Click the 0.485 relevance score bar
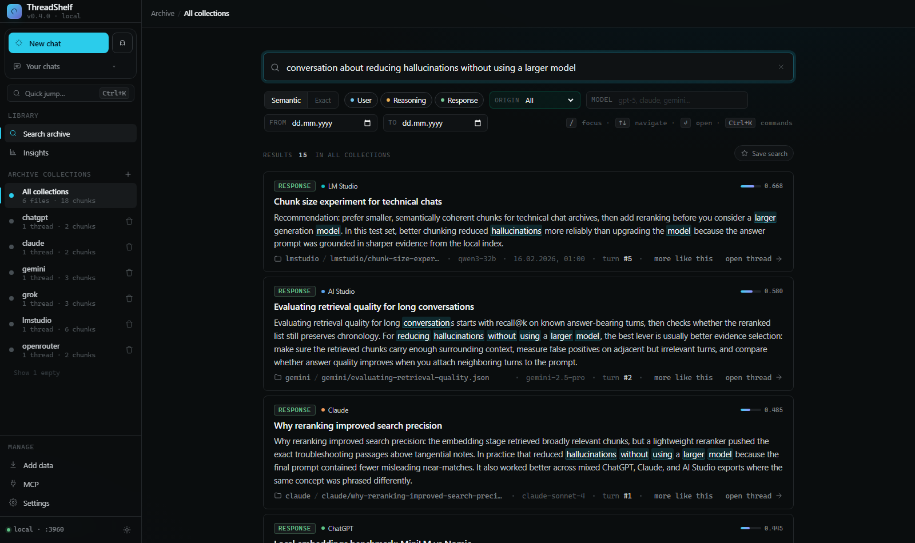The height and width of the screenshot is (543, 915). pyautogui.click(x=750, y=410)
